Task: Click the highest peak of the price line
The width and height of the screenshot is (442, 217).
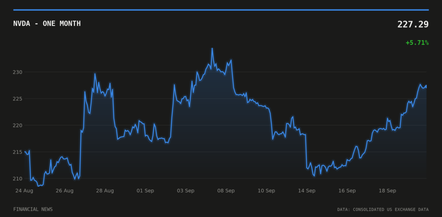Action: (212, 48)
